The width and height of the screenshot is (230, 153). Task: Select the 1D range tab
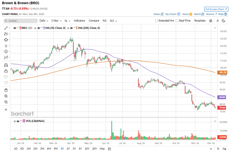[16, 149]
